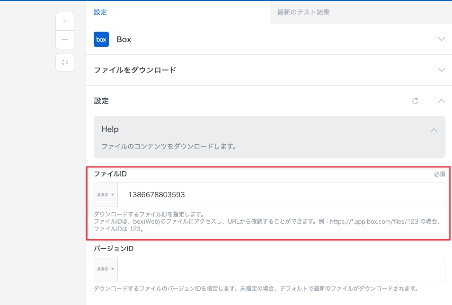This screenshot has width=452, height=305.
Task: Click the Box app name text
Action: pyautogui.click(x=124, y=40)
